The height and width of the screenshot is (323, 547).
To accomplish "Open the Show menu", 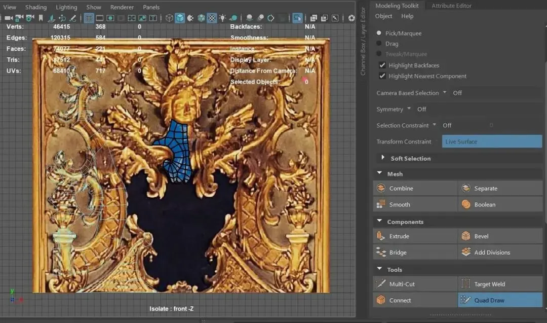I will 94,7.
